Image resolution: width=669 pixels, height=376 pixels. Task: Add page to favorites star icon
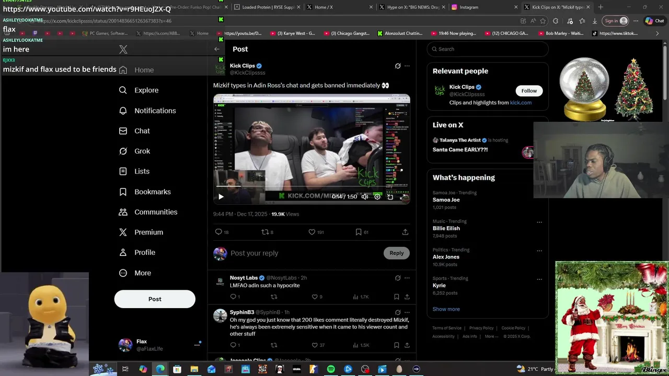(x=543, y=21)
